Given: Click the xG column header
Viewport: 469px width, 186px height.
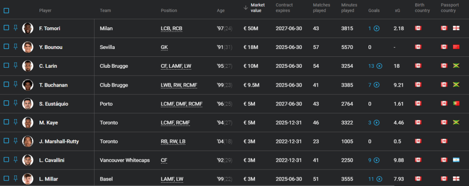Looking at the screenshot, I should pyautogui.click(x=397, y=11).
